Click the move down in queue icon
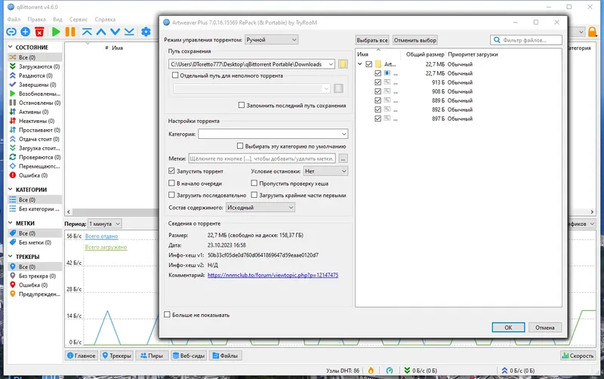Screen dimensions: 604x379 (115, 32)
